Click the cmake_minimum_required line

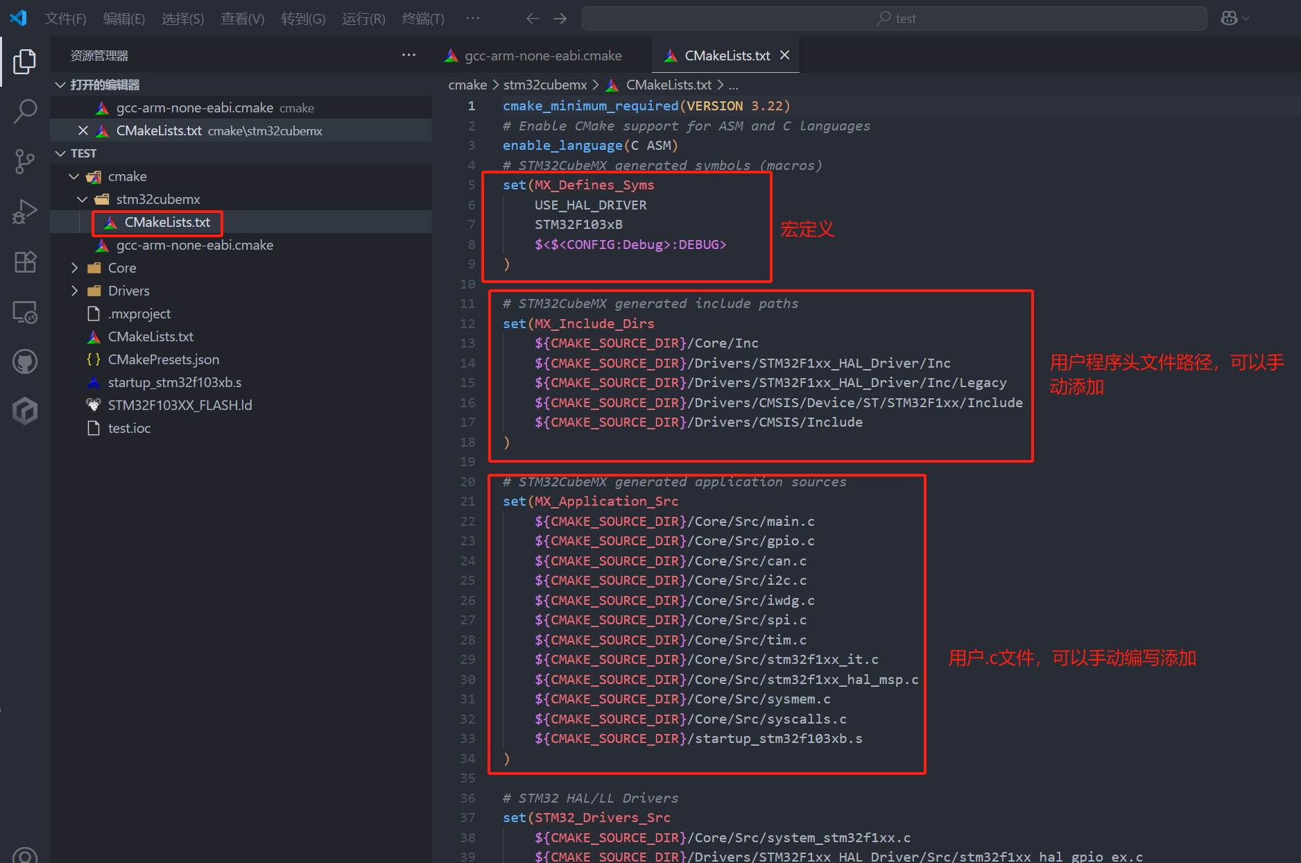click(x=646, y=105)
